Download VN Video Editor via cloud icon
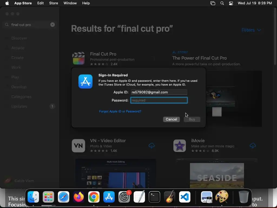This screenshot has height=208, width=277. click(x=151, y=145)
